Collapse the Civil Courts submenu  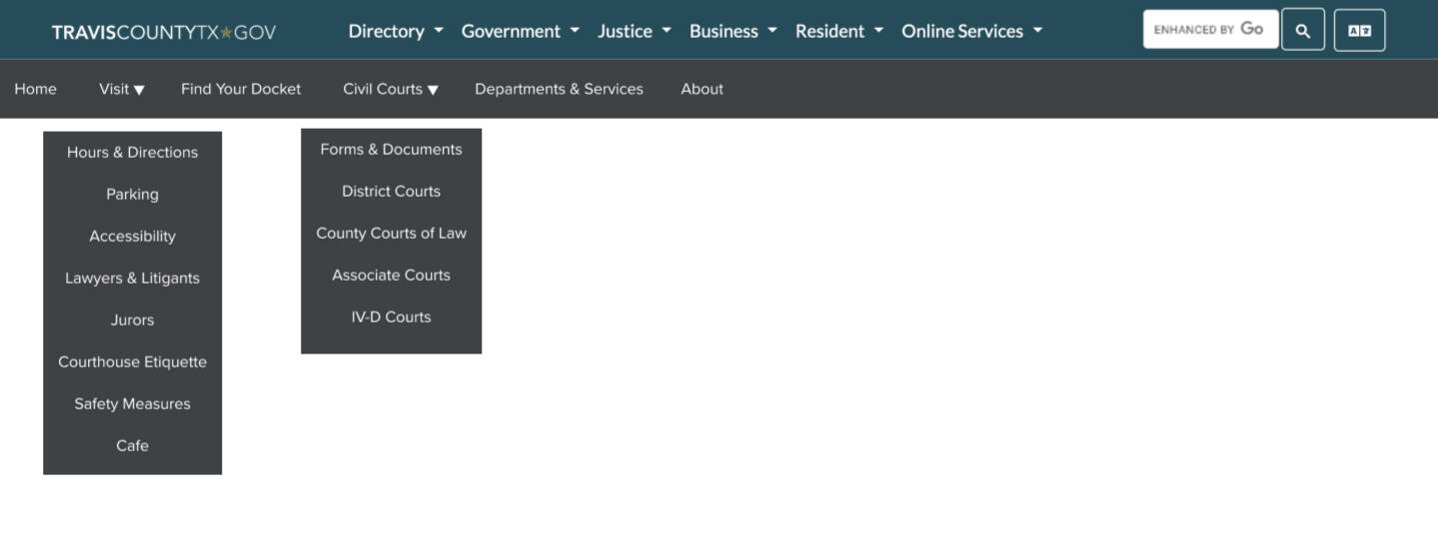(391, 89)
